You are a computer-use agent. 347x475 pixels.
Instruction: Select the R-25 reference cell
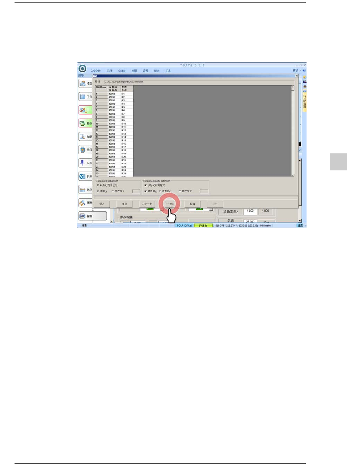[x=127, y=174]
